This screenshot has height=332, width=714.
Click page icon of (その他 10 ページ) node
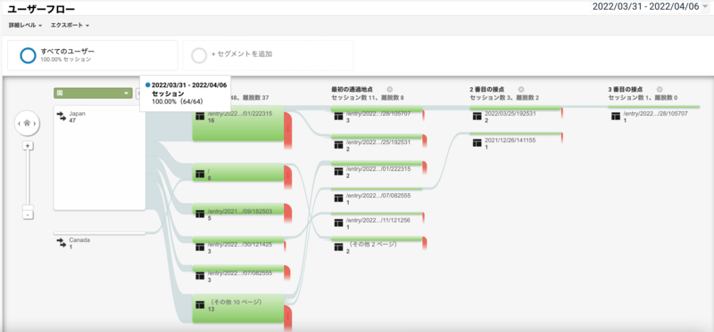(x=199, y=305)
